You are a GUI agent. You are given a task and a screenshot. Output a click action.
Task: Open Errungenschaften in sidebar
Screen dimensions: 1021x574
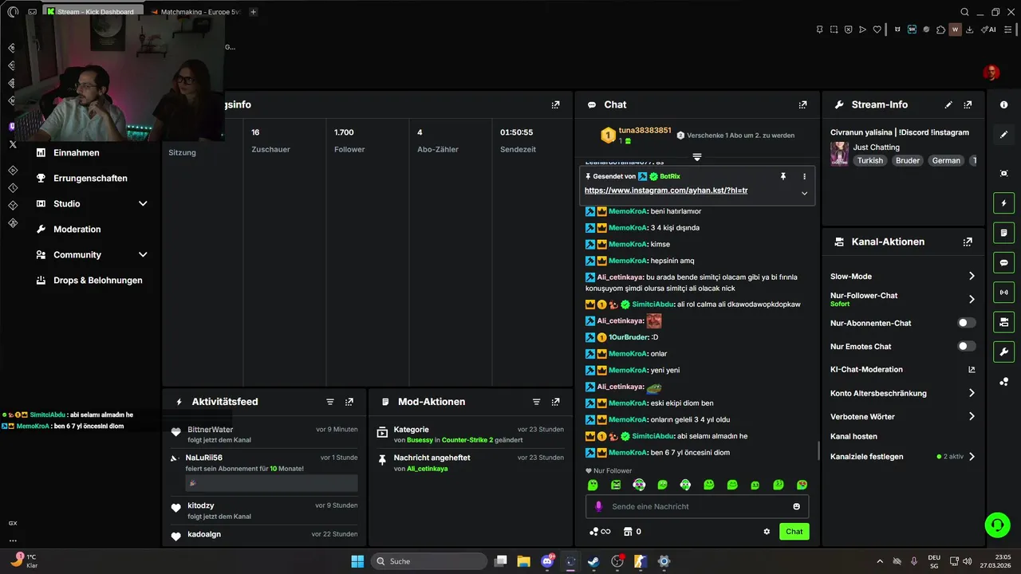point(90,179)
